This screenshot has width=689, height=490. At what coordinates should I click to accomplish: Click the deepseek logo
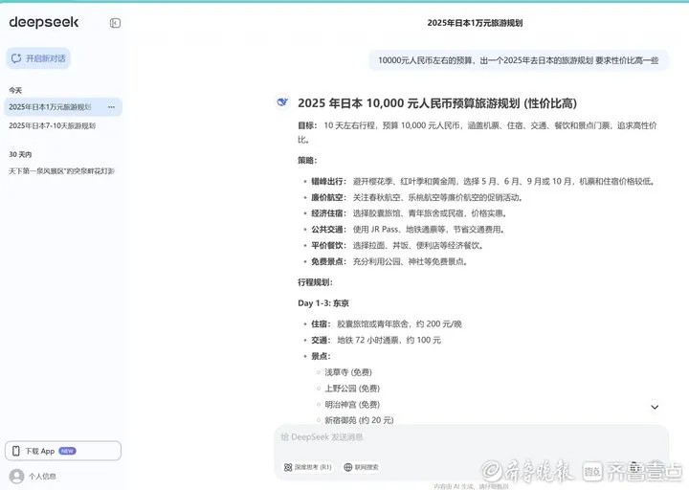pyautogui.click(x=44, y=22)
